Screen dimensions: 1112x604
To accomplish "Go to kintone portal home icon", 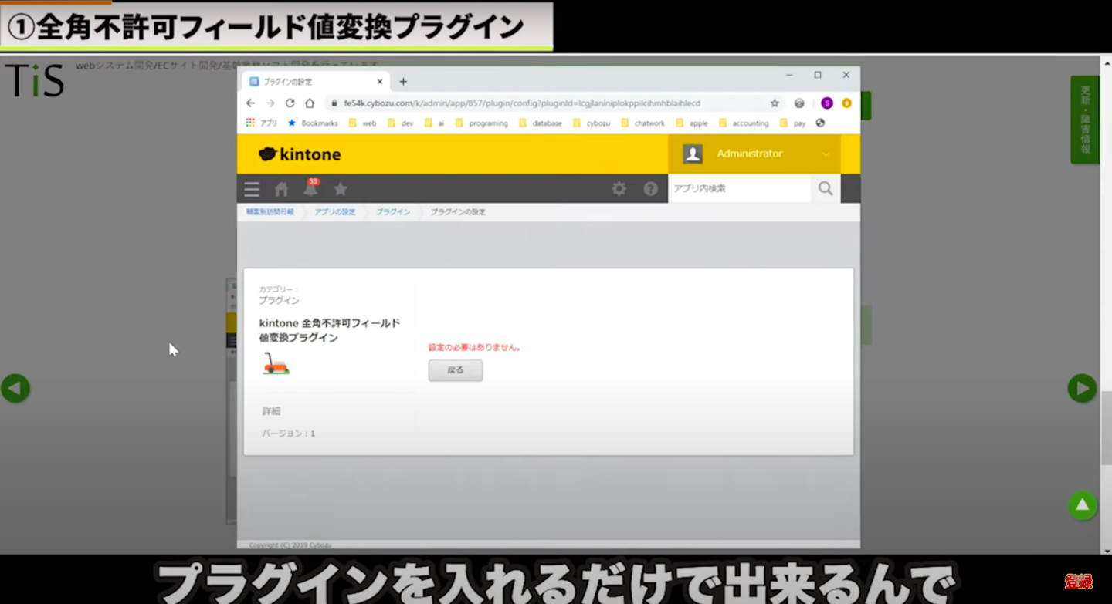I will click(x=281, y=189).
